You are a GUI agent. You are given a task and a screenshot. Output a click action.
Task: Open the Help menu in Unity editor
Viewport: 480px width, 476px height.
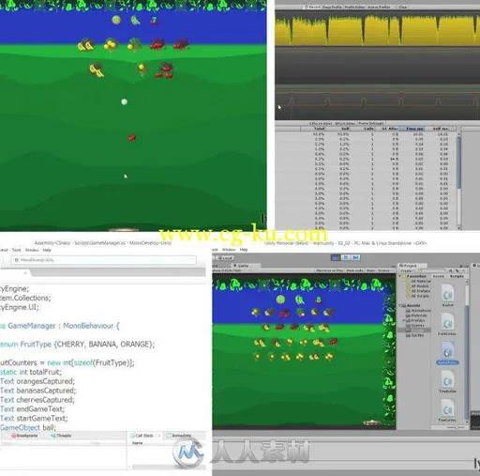pos(244,250)
